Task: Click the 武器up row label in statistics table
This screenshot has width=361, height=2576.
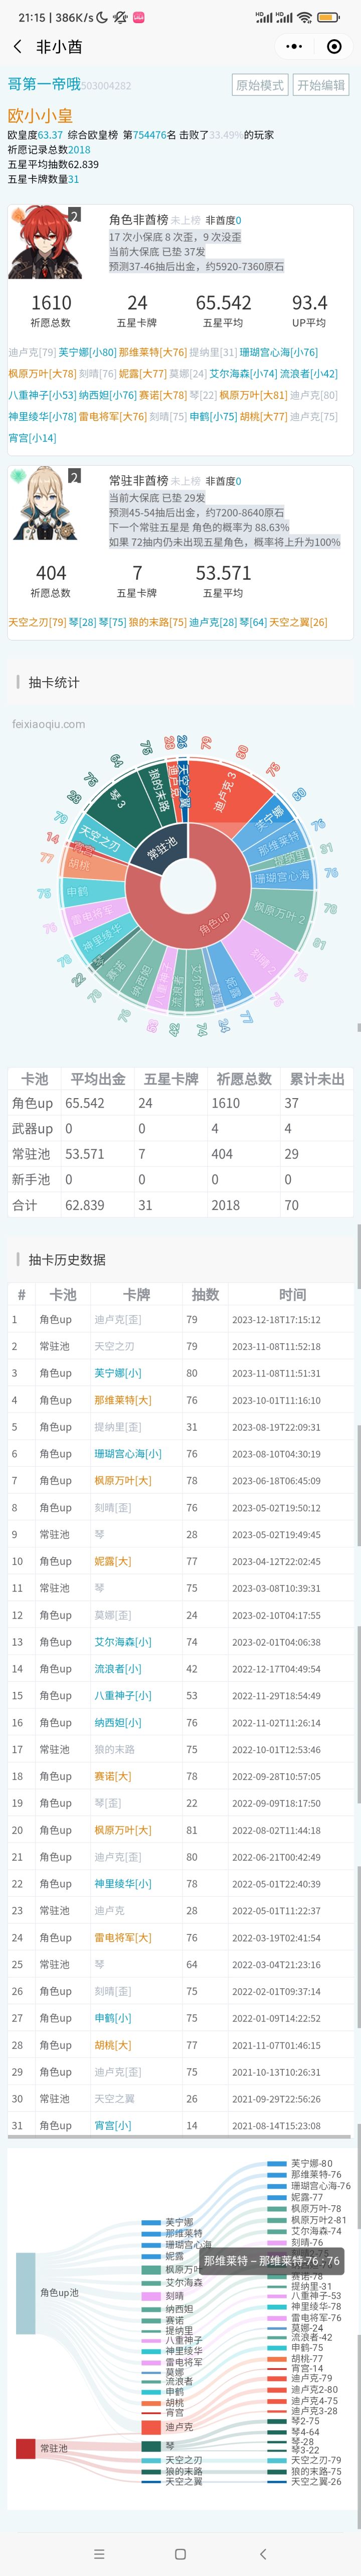Action: pos(32,1128)
